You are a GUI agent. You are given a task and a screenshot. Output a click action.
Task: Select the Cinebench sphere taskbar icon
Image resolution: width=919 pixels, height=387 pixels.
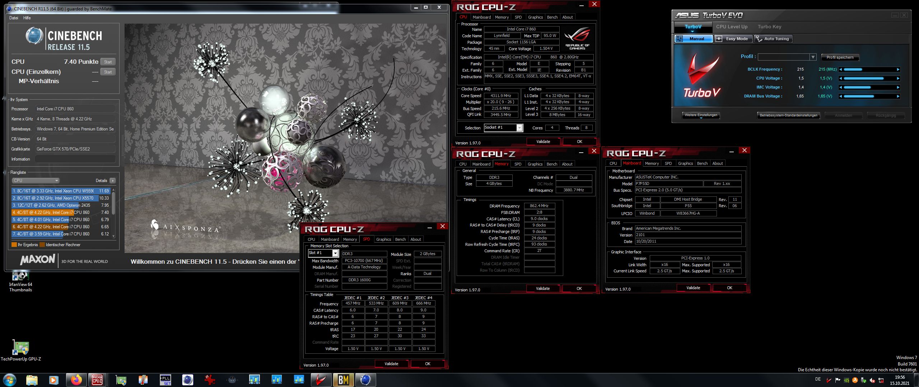pos(365,380)
